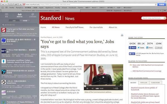The width and height of the screenshot is (167, 104).
Task: Open the All News navigation item
Action: click(56, 27)
